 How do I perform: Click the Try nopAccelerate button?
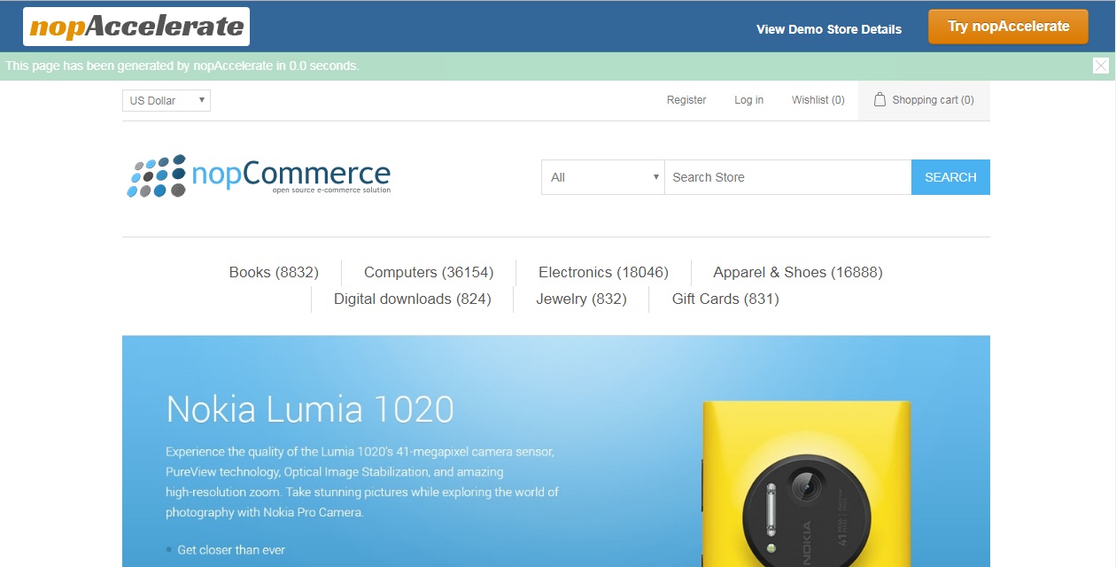1009,27
